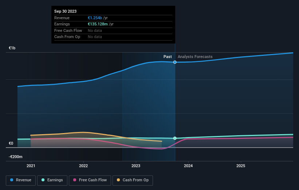The width and height of the screenshot is (299, 190).
Task: Click the €1.254b revenue value in tooltip
Action: (x=95, y=18)
